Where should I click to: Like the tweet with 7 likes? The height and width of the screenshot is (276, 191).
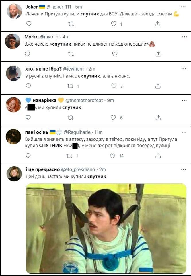tap(114, 86)
